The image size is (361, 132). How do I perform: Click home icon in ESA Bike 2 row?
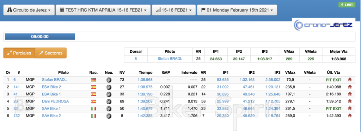point(350,87)
